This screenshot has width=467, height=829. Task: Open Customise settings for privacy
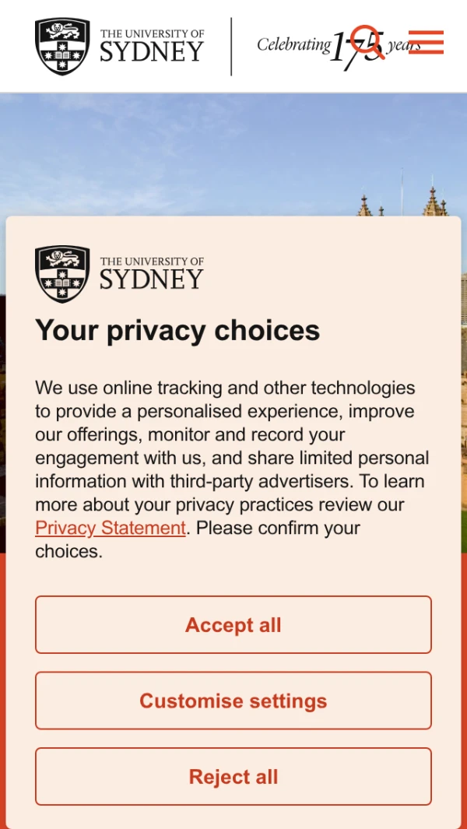pos(233,701)
